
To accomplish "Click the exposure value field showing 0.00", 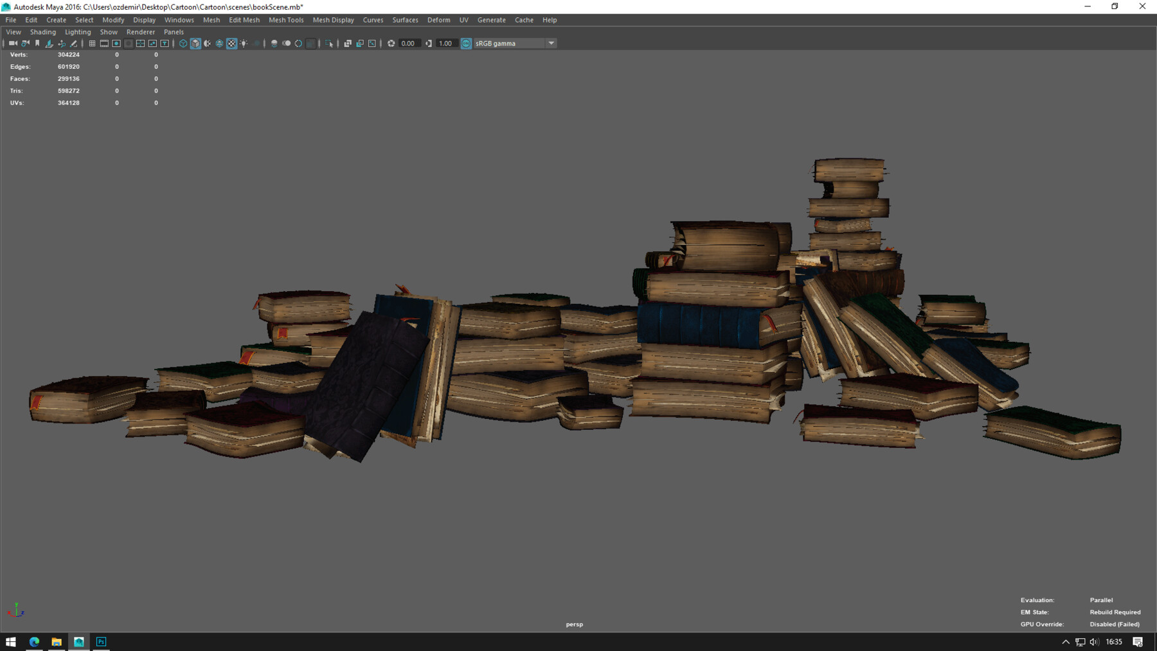I will coord(408,44).
